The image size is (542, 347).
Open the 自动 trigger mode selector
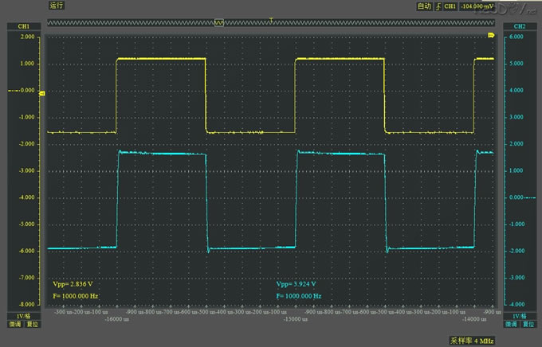pyautogui.click(x=424, y=6)
